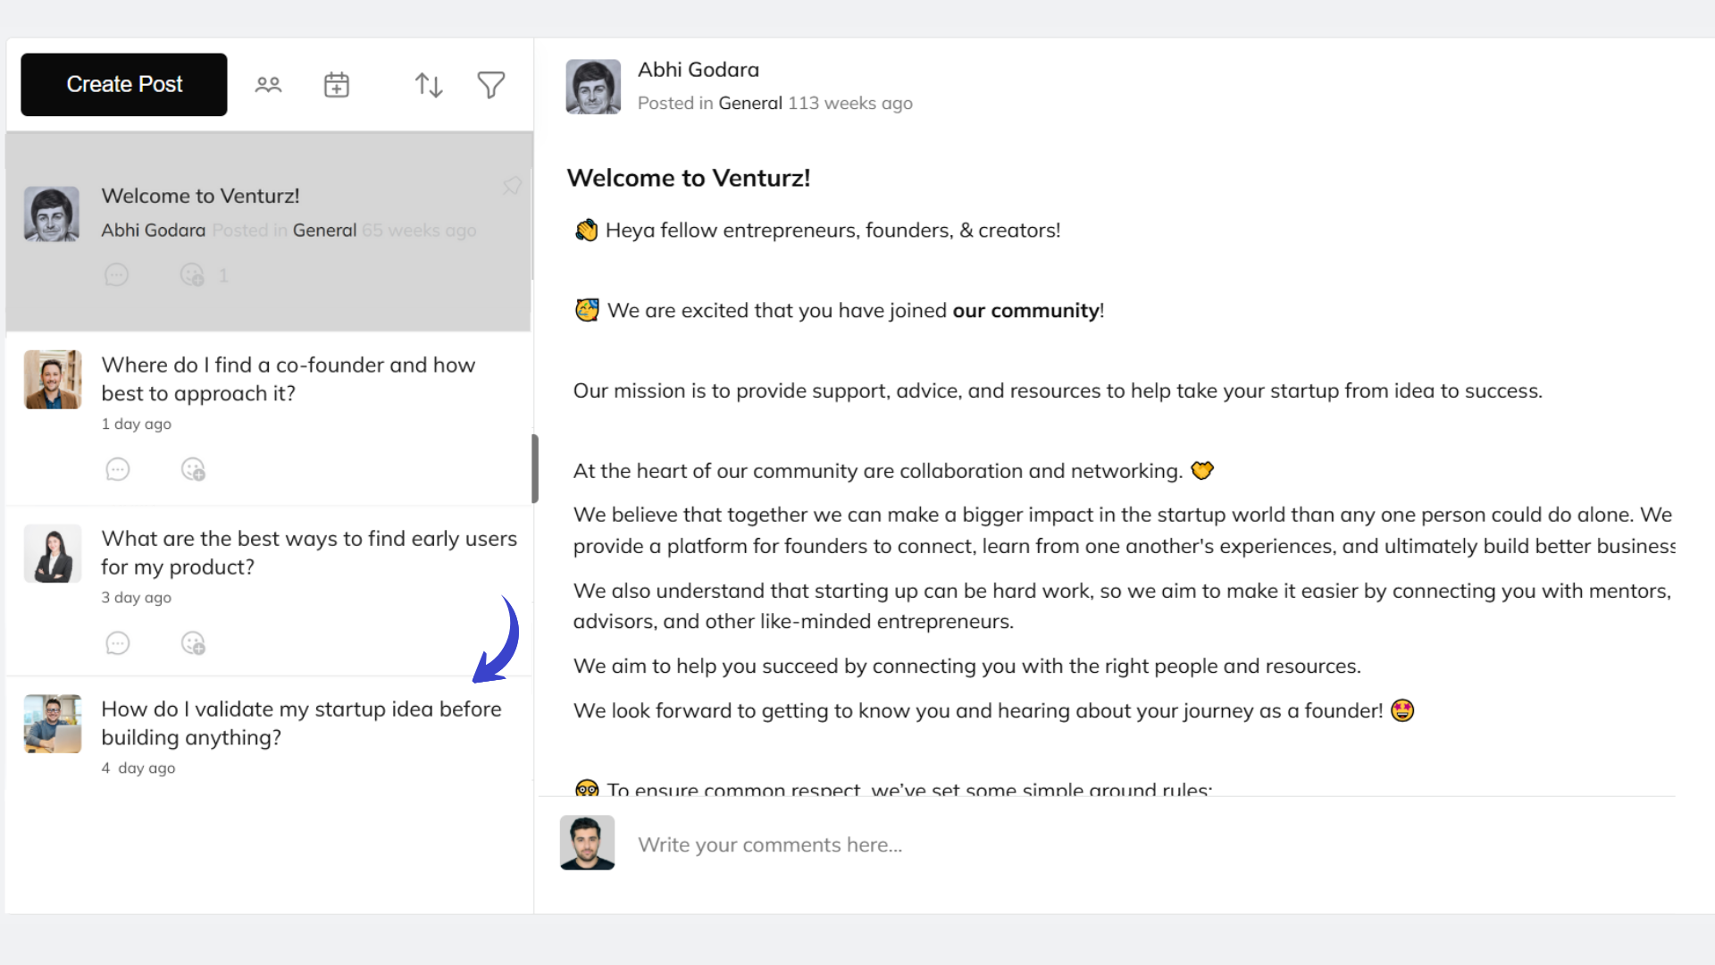View comments on the pinned welcome post
The width and height of the screenshot is (1715, 965).
point(116,274)
